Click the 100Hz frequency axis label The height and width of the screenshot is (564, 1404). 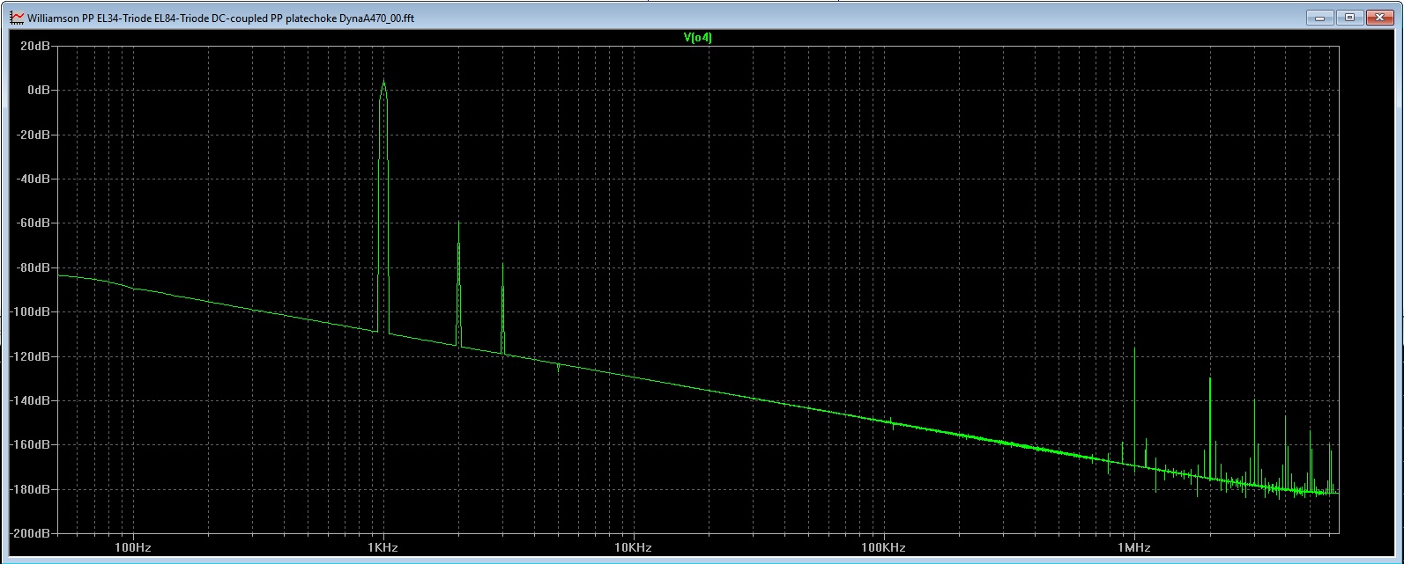click(133, 547)
